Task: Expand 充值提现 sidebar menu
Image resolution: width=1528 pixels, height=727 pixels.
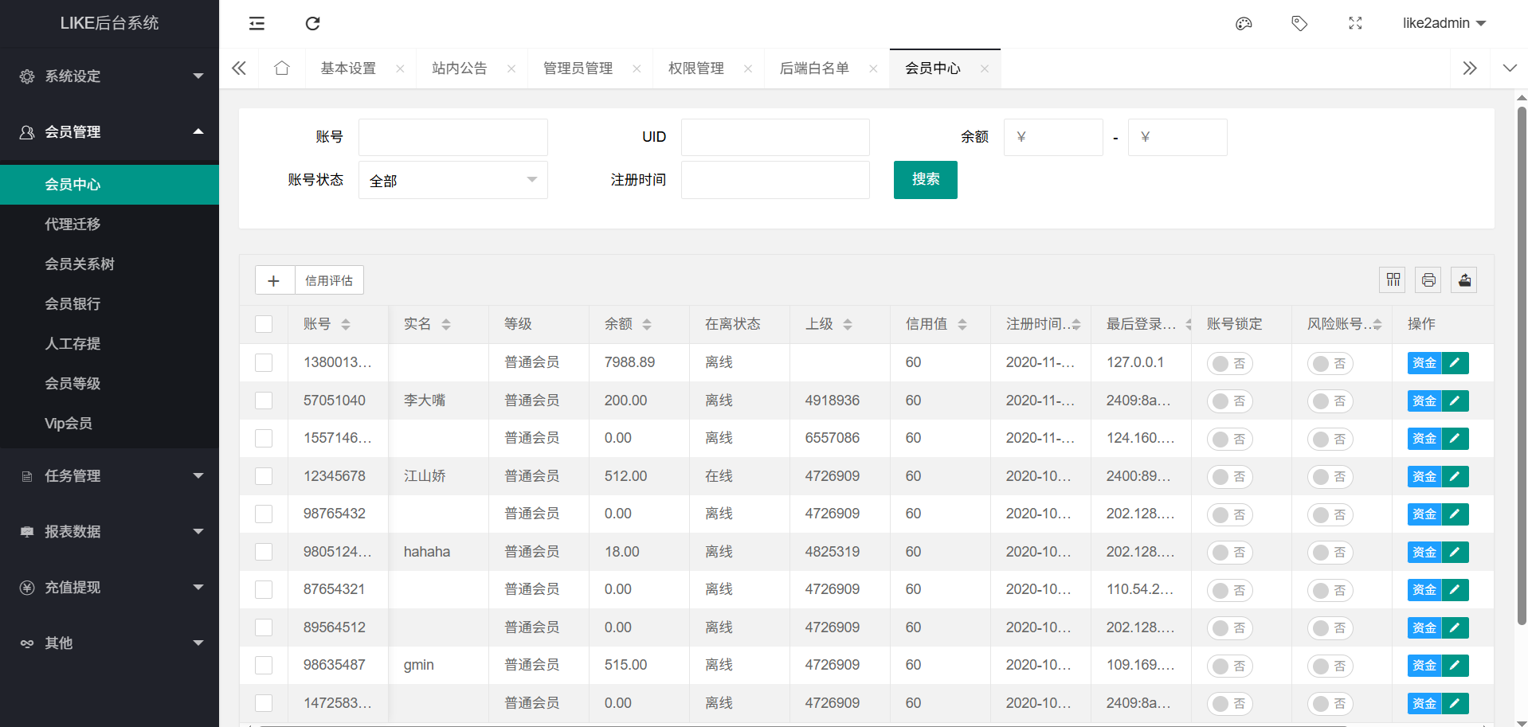Action: tap(109, 587)
